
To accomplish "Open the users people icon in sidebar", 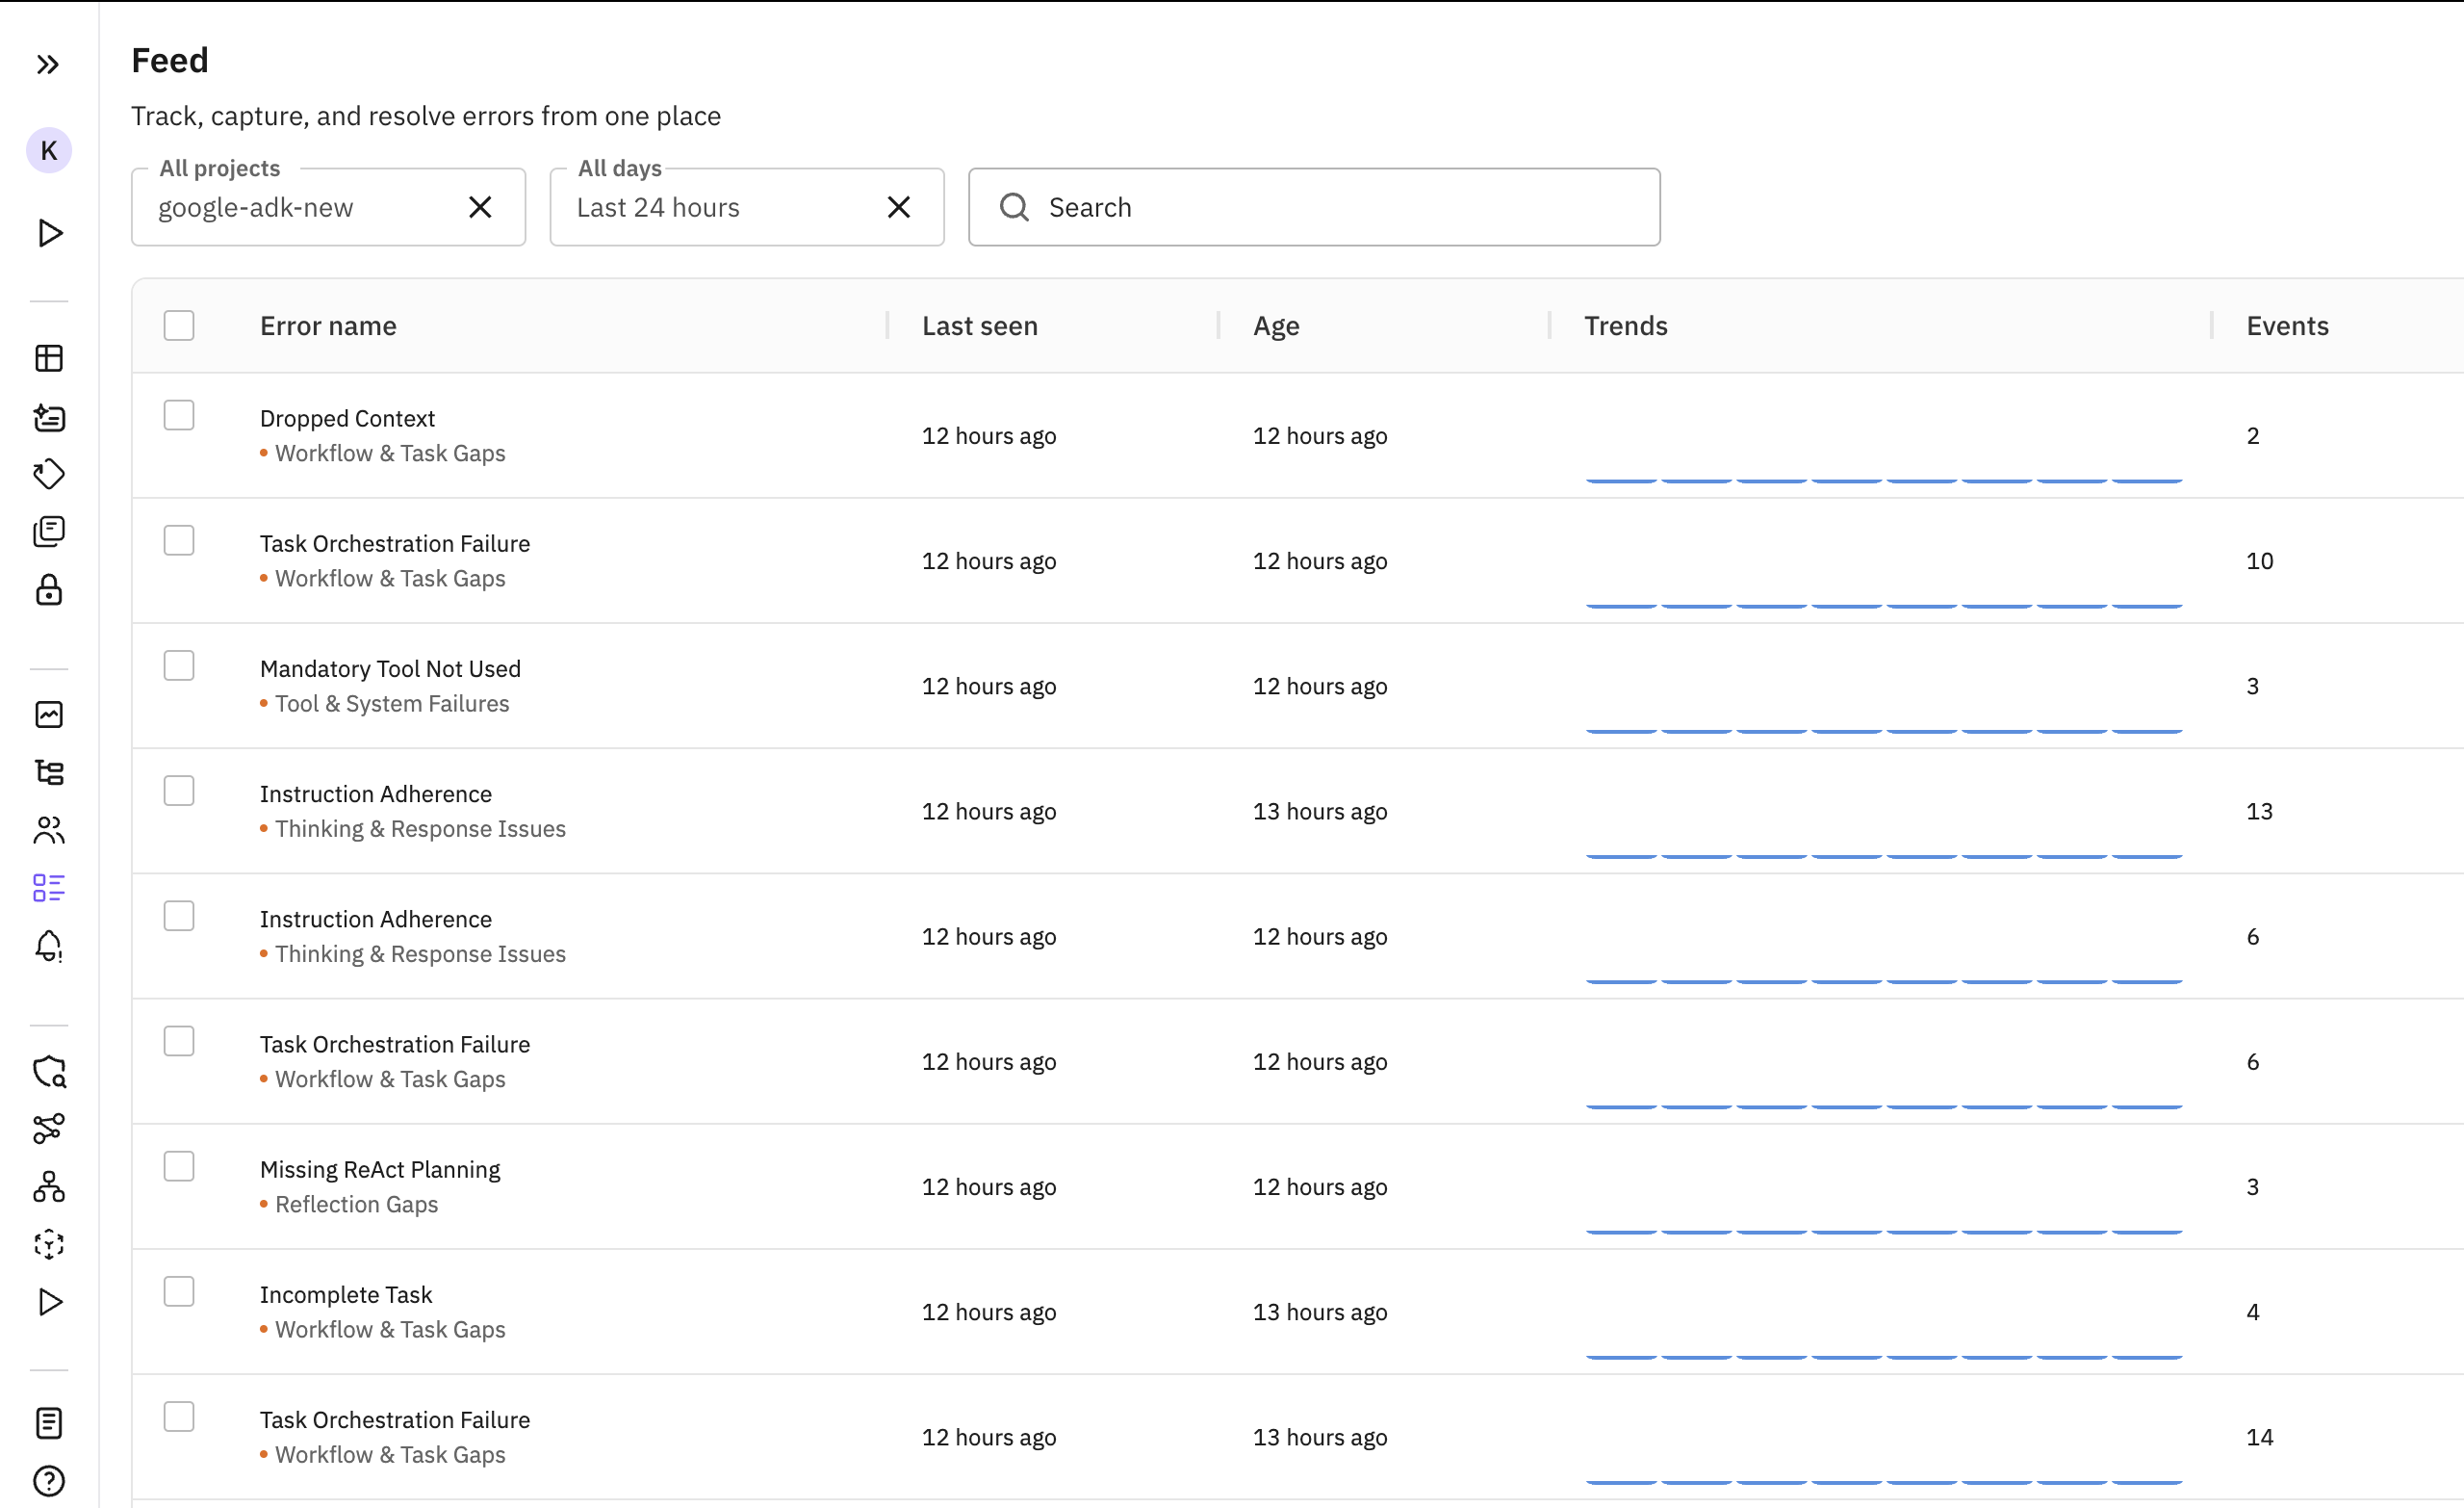I will 49,830.
